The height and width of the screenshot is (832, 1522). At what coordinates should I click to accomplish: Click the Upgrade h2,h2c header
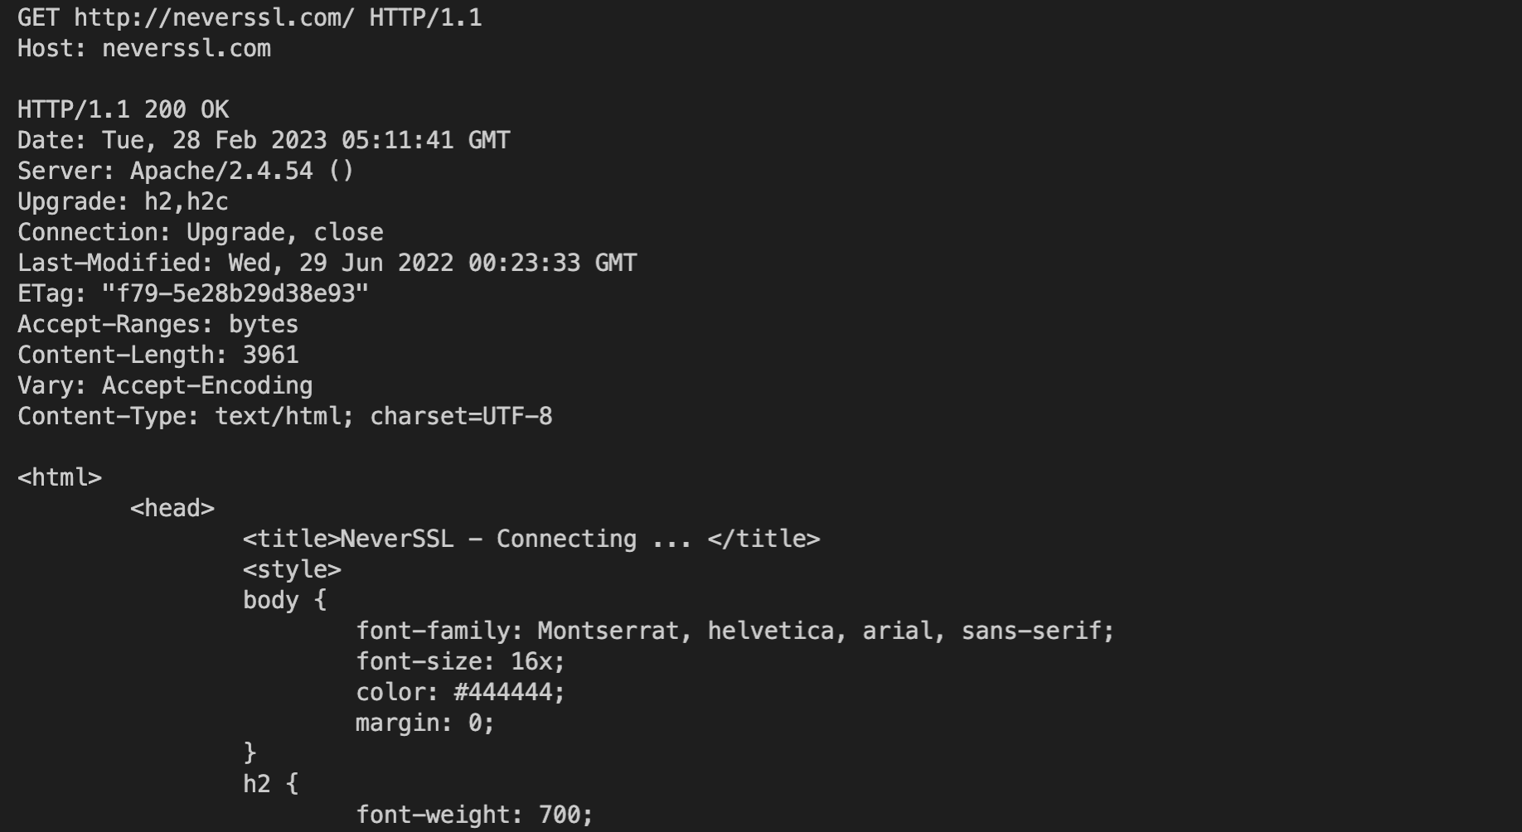coord(123,201)
